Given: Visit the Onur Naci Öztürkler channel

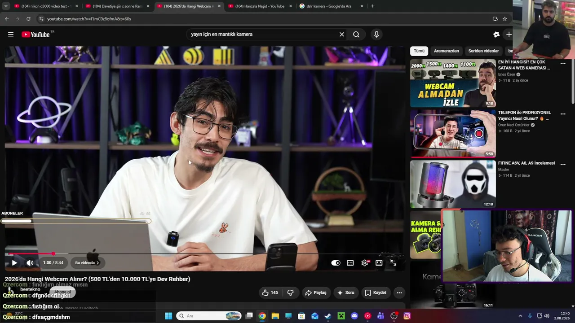Looking at the screenshot, I should [x=514, y=125].
